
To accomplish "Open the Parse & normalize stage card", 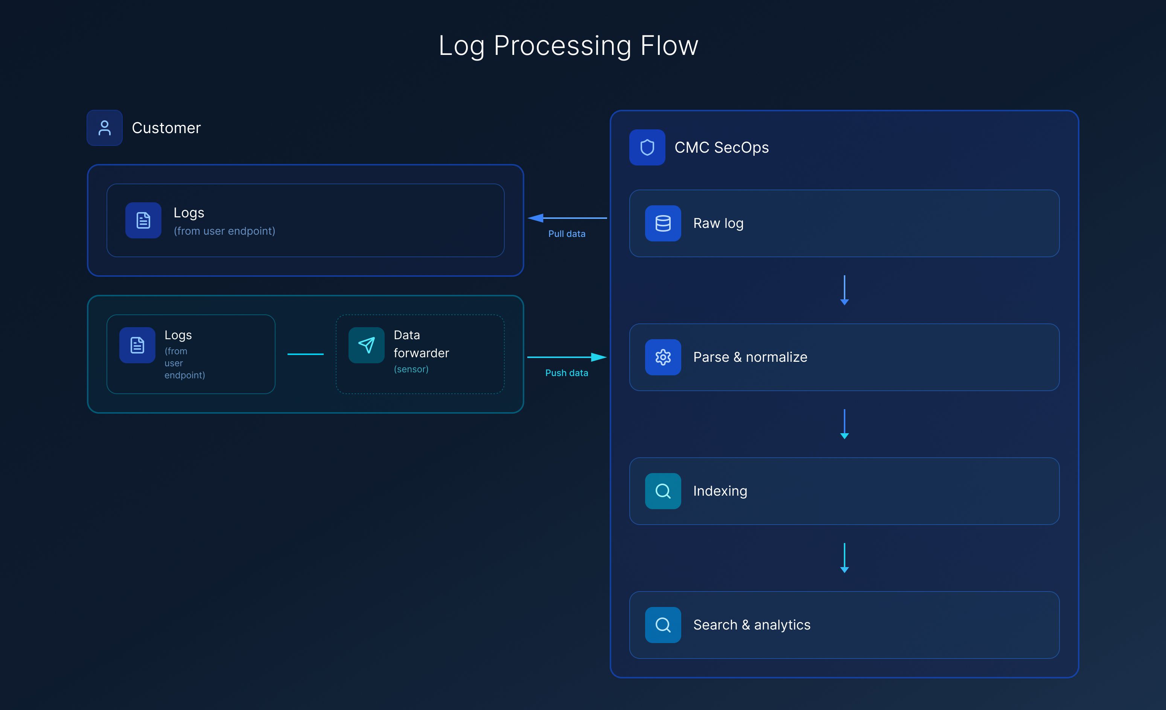I will (x=844, y=357).
